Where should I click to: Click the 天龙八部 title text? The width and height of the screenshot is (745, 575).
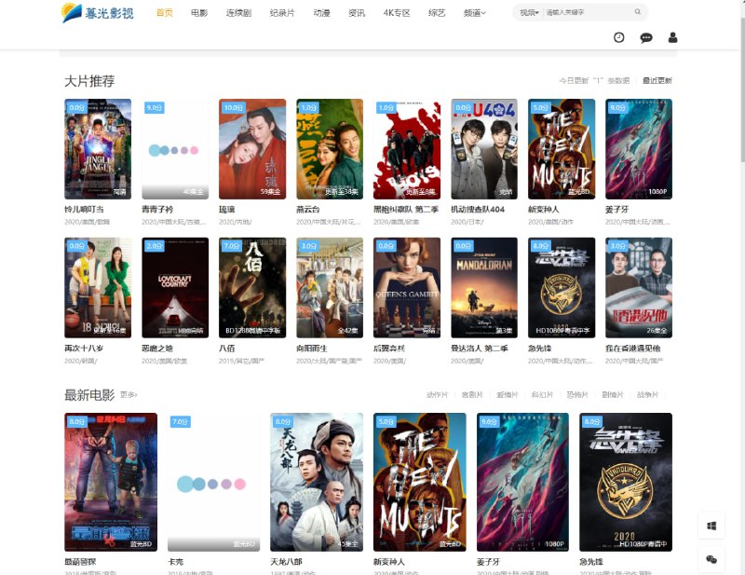click(287, 562)
